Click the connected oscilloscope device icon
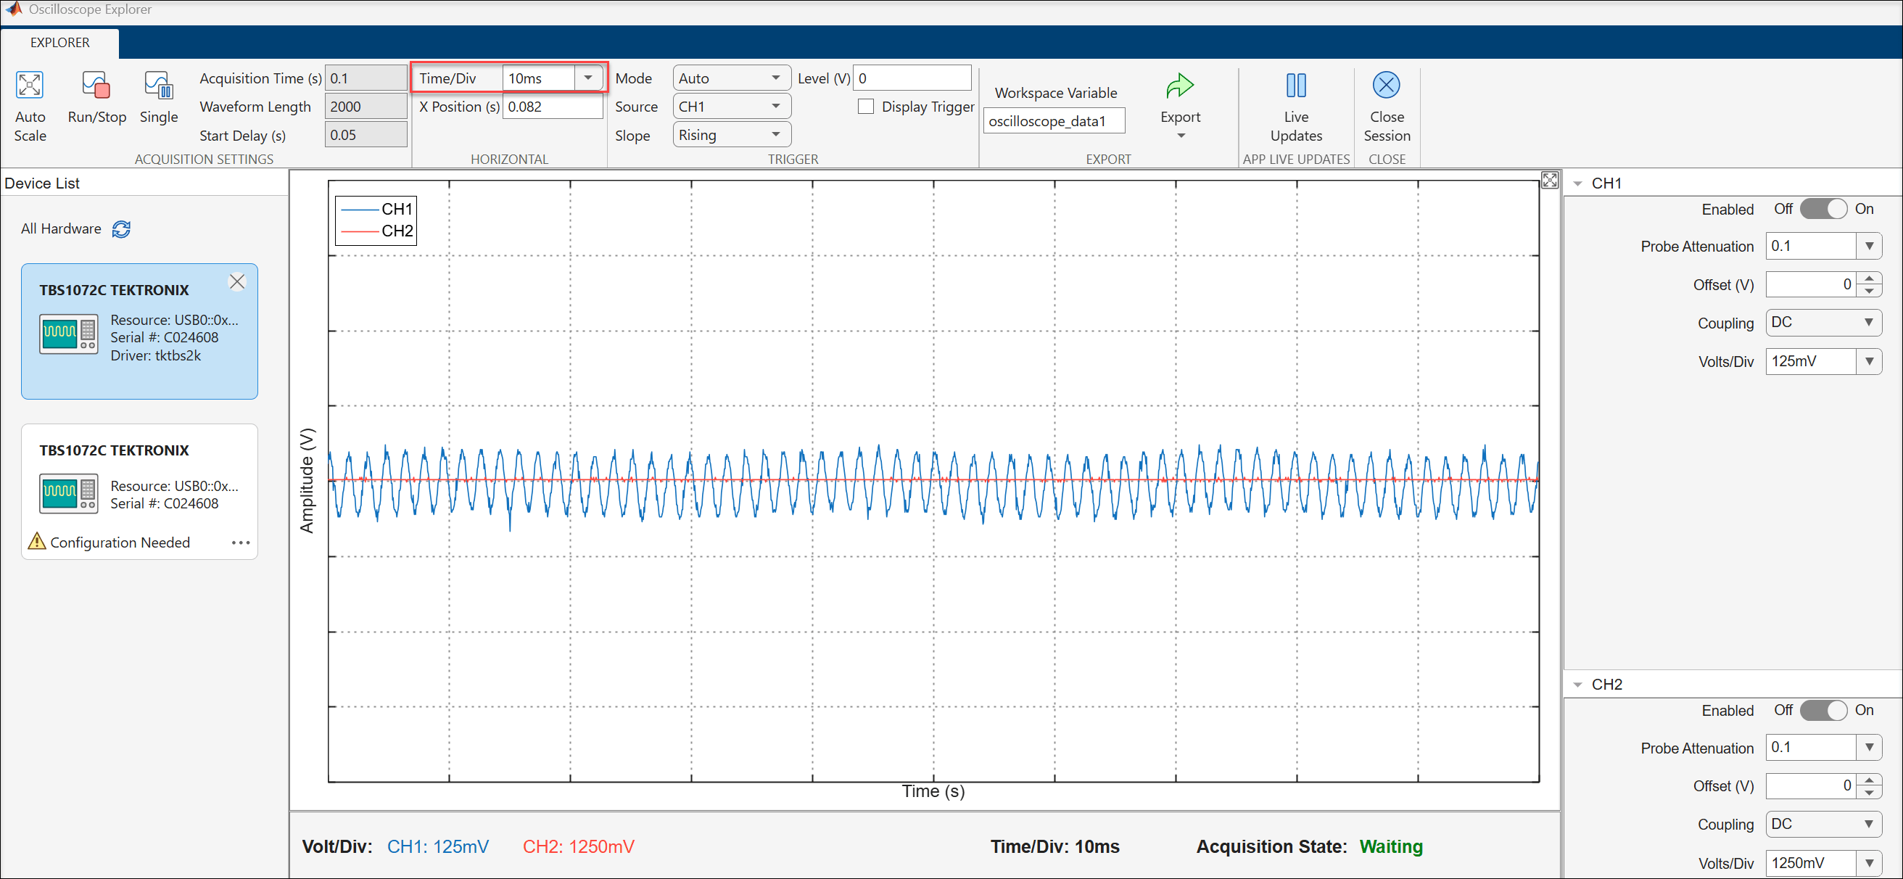This screenshot has height=879, width=1903. pos(69,334)
